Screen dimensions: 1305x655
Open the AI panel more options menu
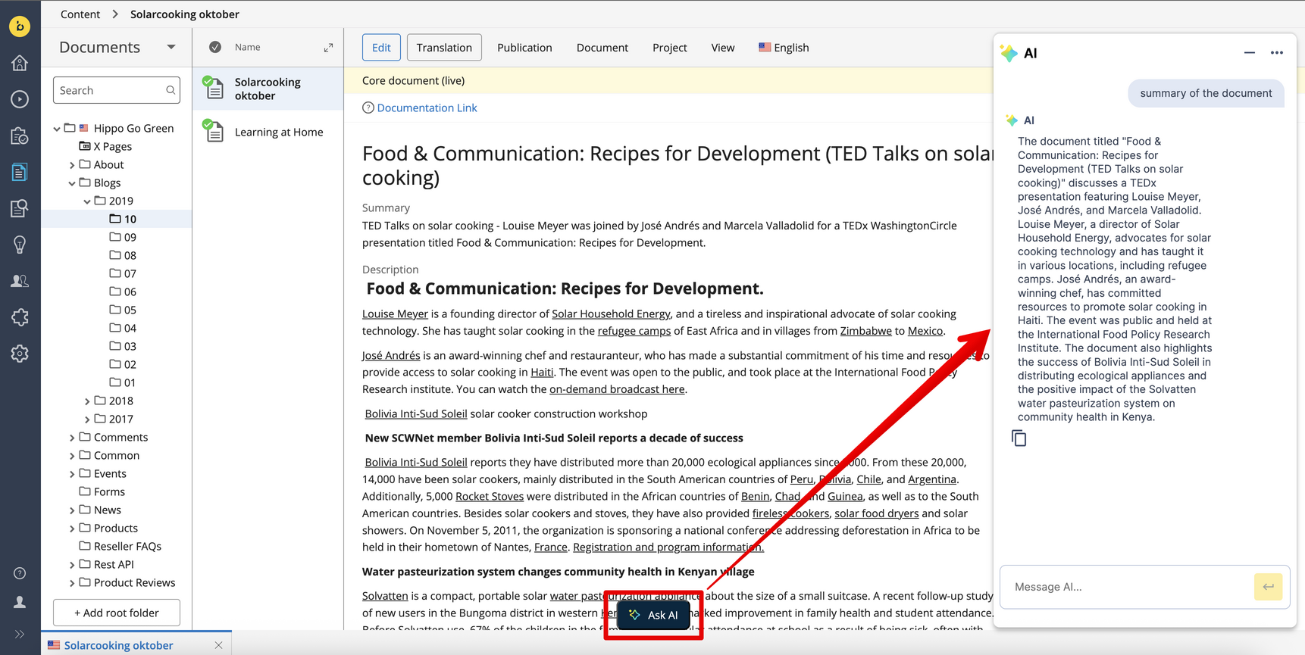pos(1276,53)
